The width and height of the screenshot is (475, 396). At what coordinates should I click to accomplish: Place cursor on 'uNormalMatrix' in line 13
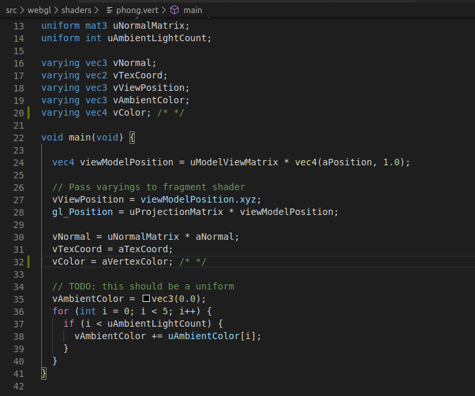[x=149, y=25]
